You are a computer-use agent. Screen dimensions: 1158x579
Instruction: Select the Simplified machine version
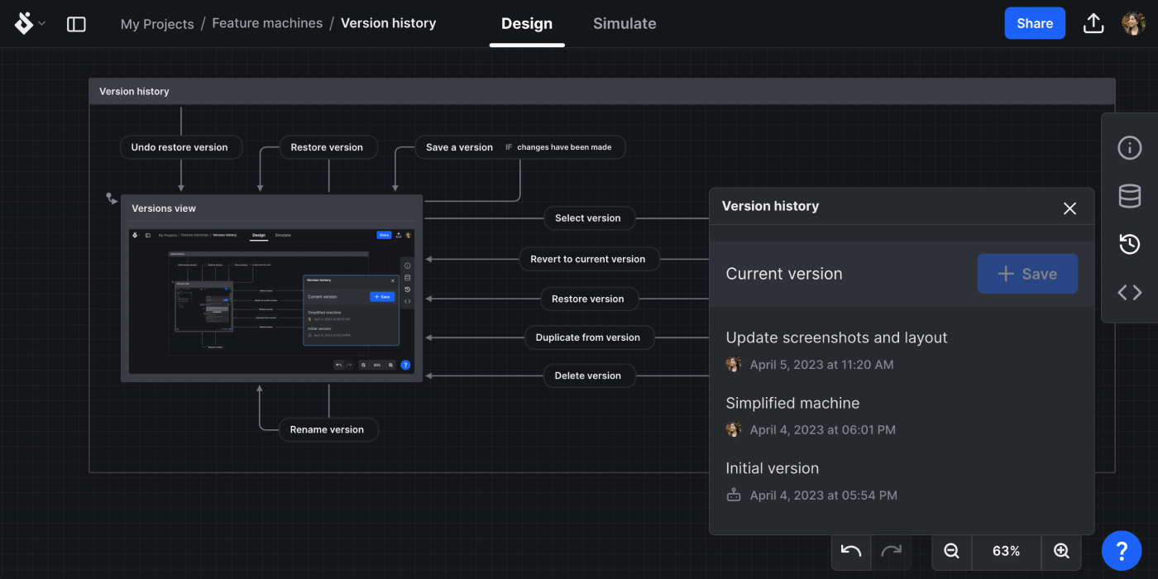792,404
